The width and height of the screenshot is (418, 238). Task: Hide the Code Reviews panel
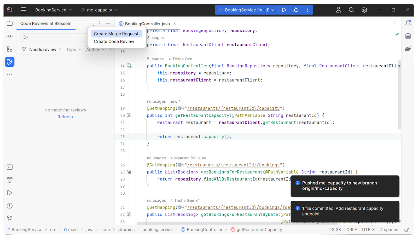tap(108, 24)
